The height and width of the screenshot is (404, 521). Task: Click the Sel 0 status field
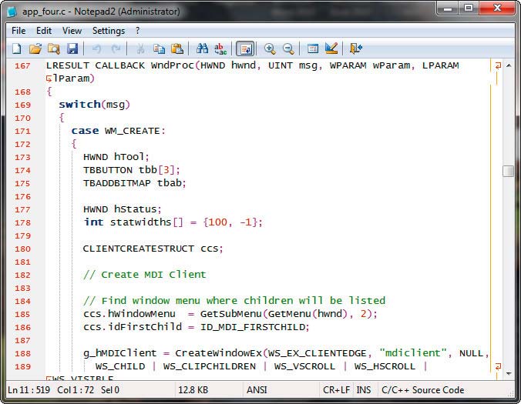coord(110,390)
